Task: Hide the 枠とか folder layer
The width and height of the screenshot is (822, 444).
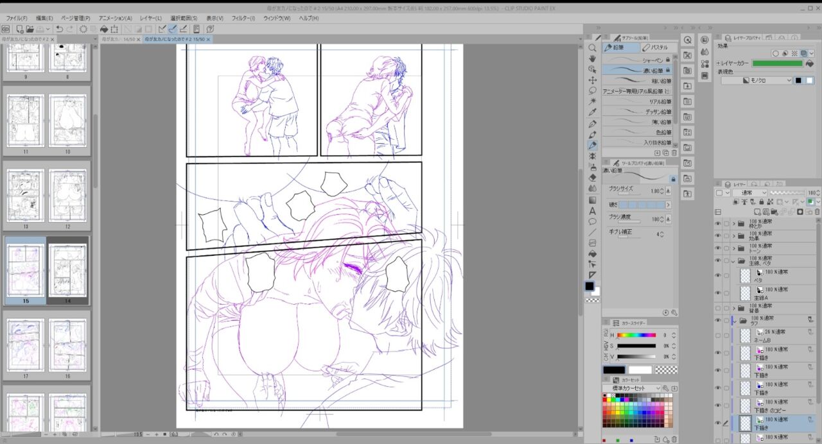Action: [718, 224]
